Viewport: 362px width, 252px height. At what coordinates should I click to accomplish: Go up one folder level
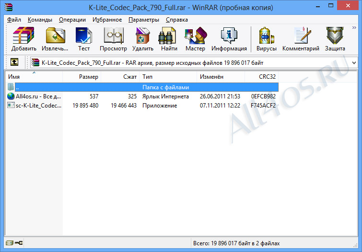pyautogui.click(x=14, y=62)
